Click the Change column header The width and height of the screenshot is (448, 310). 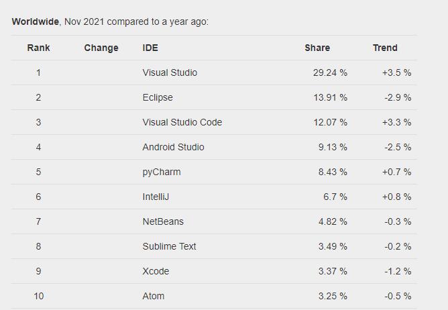[x=101, y=48]
